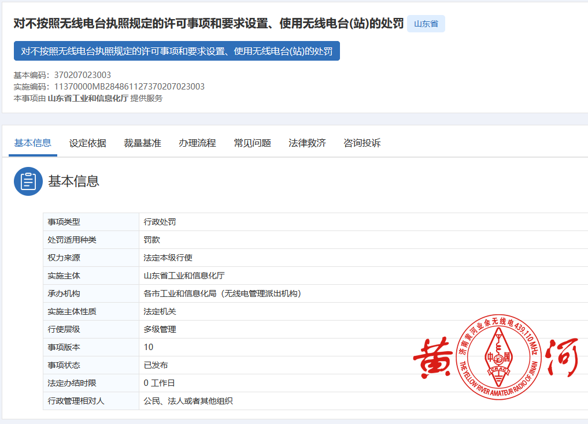This screenshot has width=588, height=424.
Task: Click the 行政处罚 value in 事项类型 row
Action: [160, 222]
